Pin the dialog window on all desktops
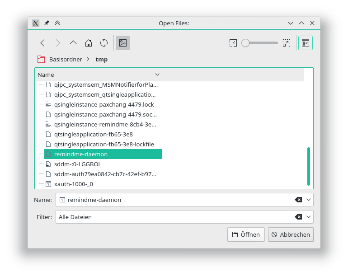The image size is (348, 276). 47,23
